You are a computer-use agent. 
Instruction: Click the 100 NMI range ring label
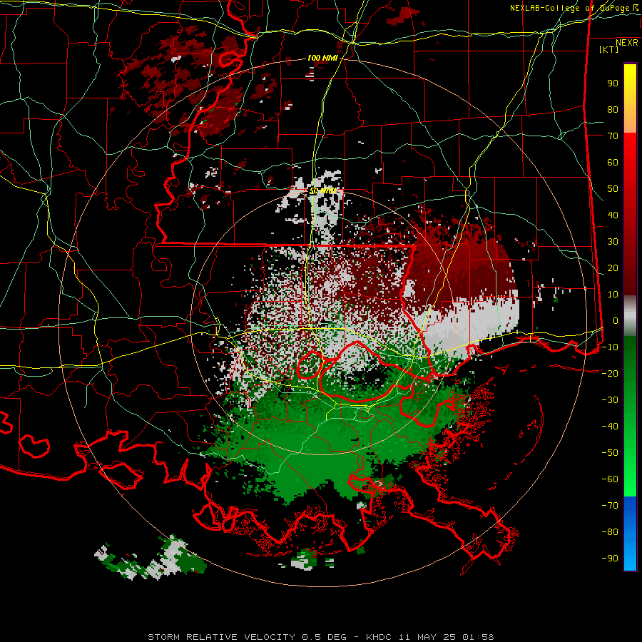[x=322, y=58]
